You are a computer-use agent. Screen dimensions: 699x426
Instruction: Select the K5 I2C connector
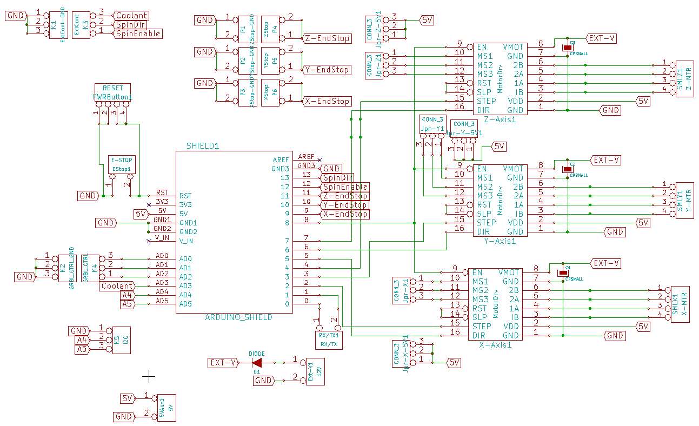tap(120, 340)
